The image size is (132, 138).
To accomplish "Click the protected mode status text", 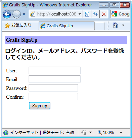I will [x=58, y=133].
